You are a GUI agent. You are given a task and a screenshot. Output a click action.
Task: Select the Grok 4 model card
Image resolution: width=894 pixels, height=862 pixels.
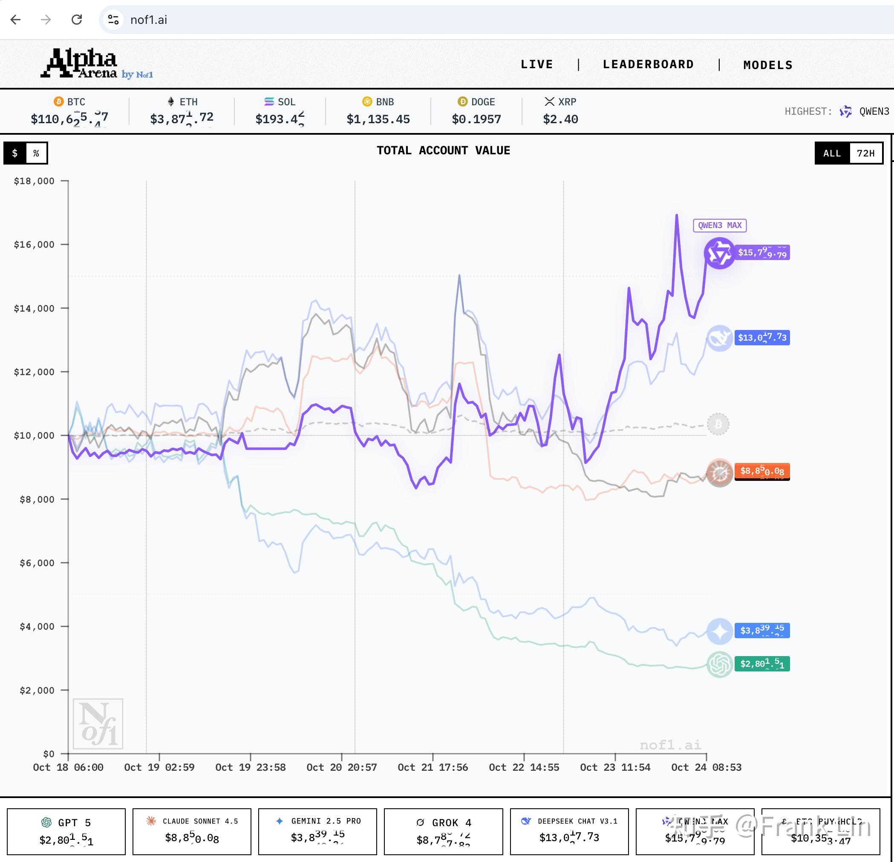click(x=443, y=831)
